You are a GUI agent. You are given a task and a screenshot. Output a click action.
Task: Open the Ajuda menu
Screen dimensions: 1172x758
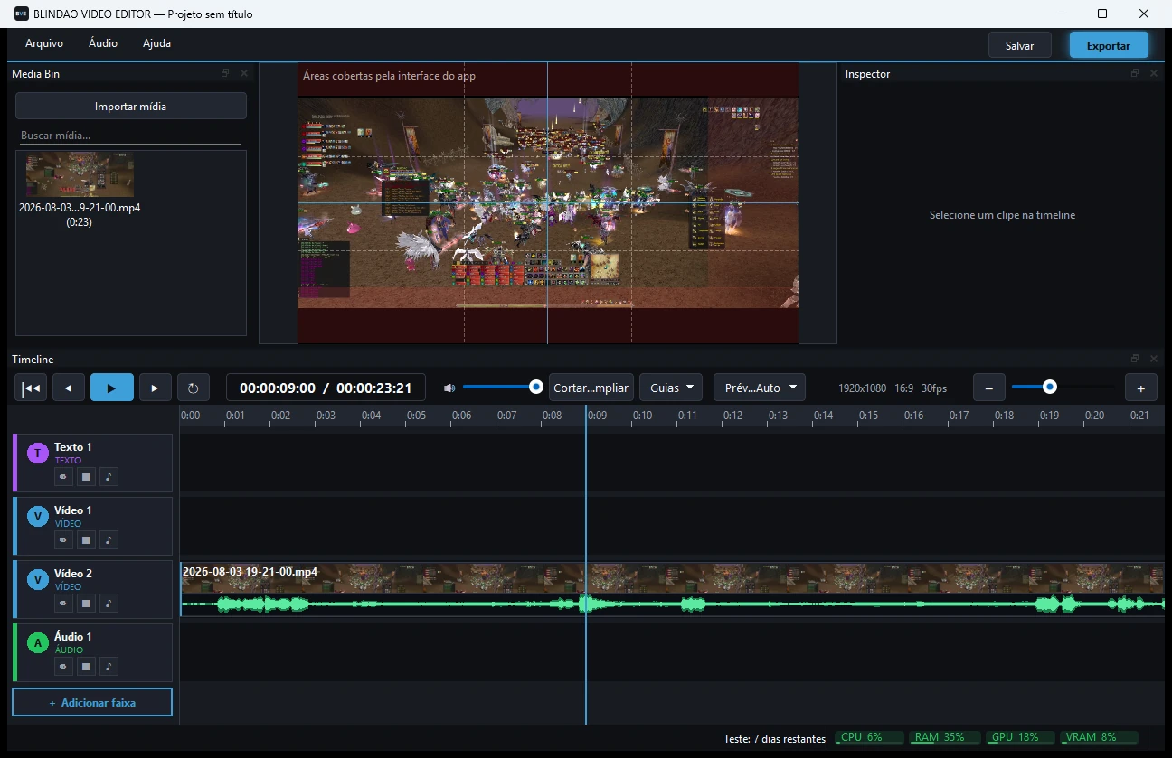point(156,43)
